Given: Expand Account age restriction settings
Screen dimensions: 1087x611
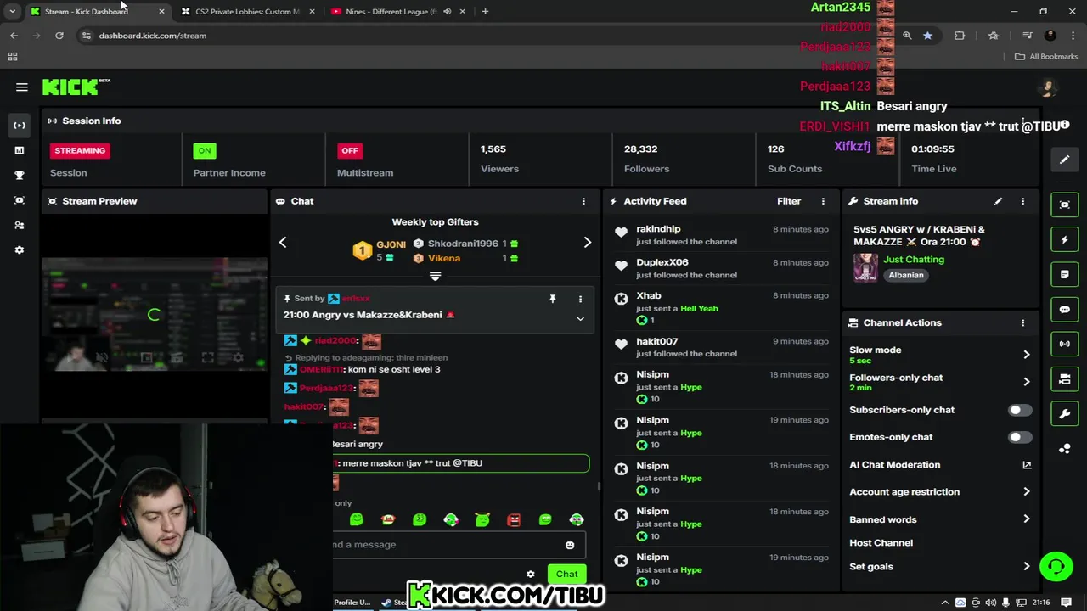Looking at the screenshot, I should click(1027, 492).
